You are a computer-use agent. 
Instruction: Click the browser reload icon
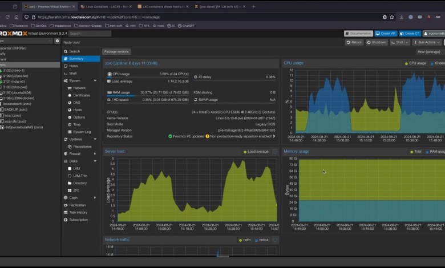pyautogui.click(x=7, y=17)
